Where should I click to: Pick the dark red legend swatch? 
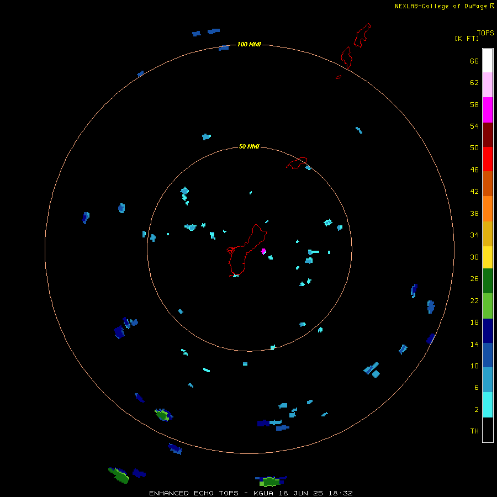click(x=488, y=134)
